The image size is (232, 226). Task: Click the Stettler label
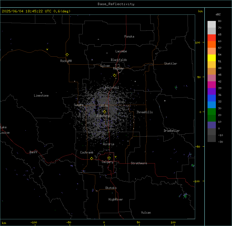click(171, 64)
